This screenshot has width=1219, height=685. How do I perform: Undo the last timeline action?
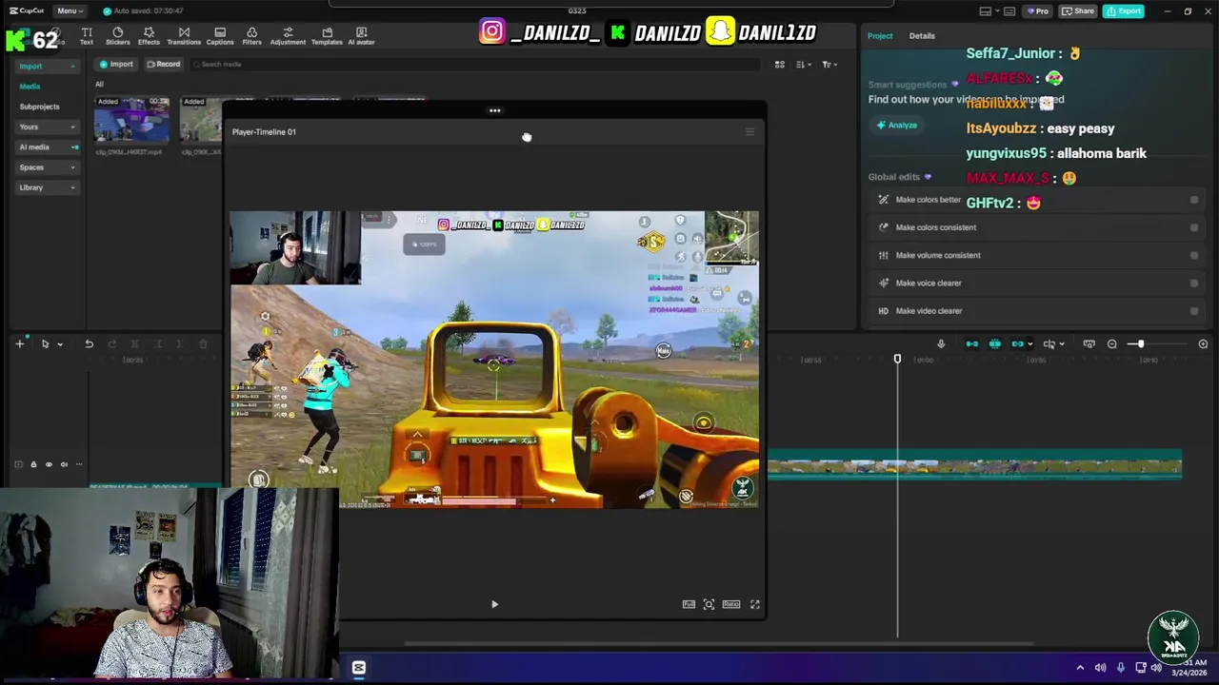click(x=89, y=343)
